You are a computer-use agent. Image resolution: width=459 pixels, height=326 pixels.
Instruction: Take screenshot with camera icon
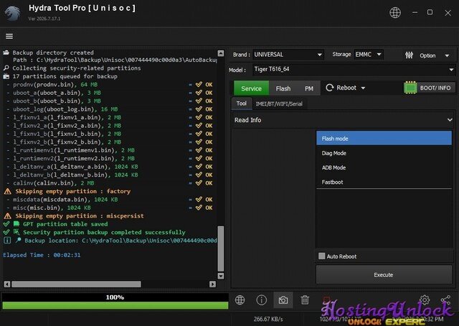click(x=283, y=300)
